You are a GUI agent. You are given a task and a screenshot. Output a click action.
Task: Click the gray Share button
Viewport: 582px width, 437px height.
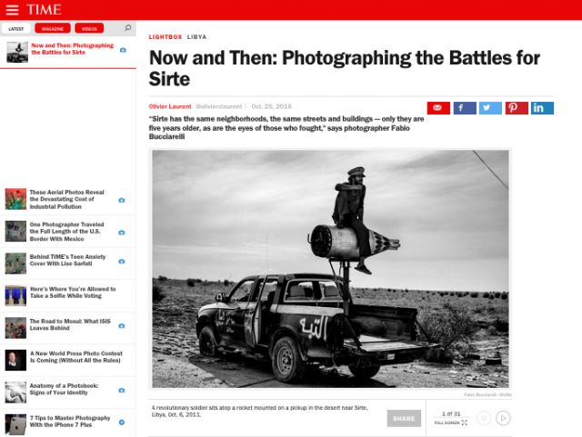pos(404,418)
